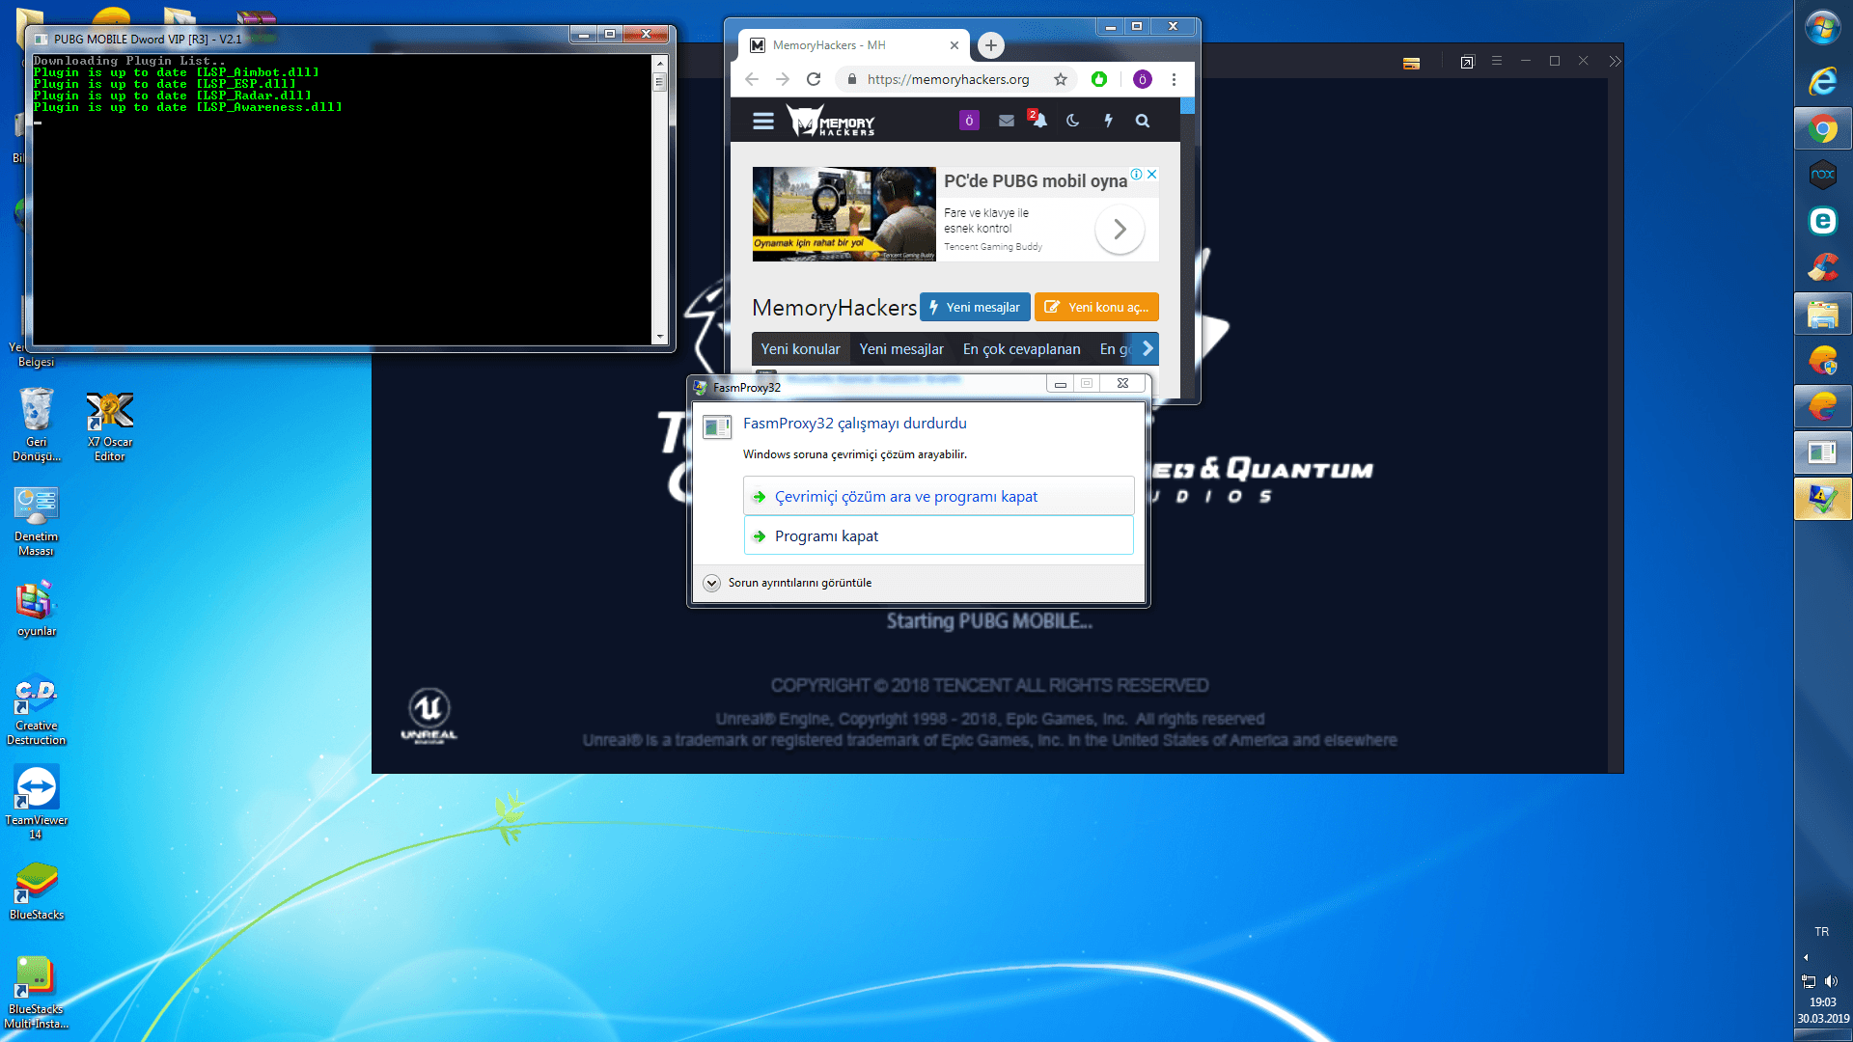
Task: Open the emulator title bar menu lines
Action: click(x=1497, y=61)
